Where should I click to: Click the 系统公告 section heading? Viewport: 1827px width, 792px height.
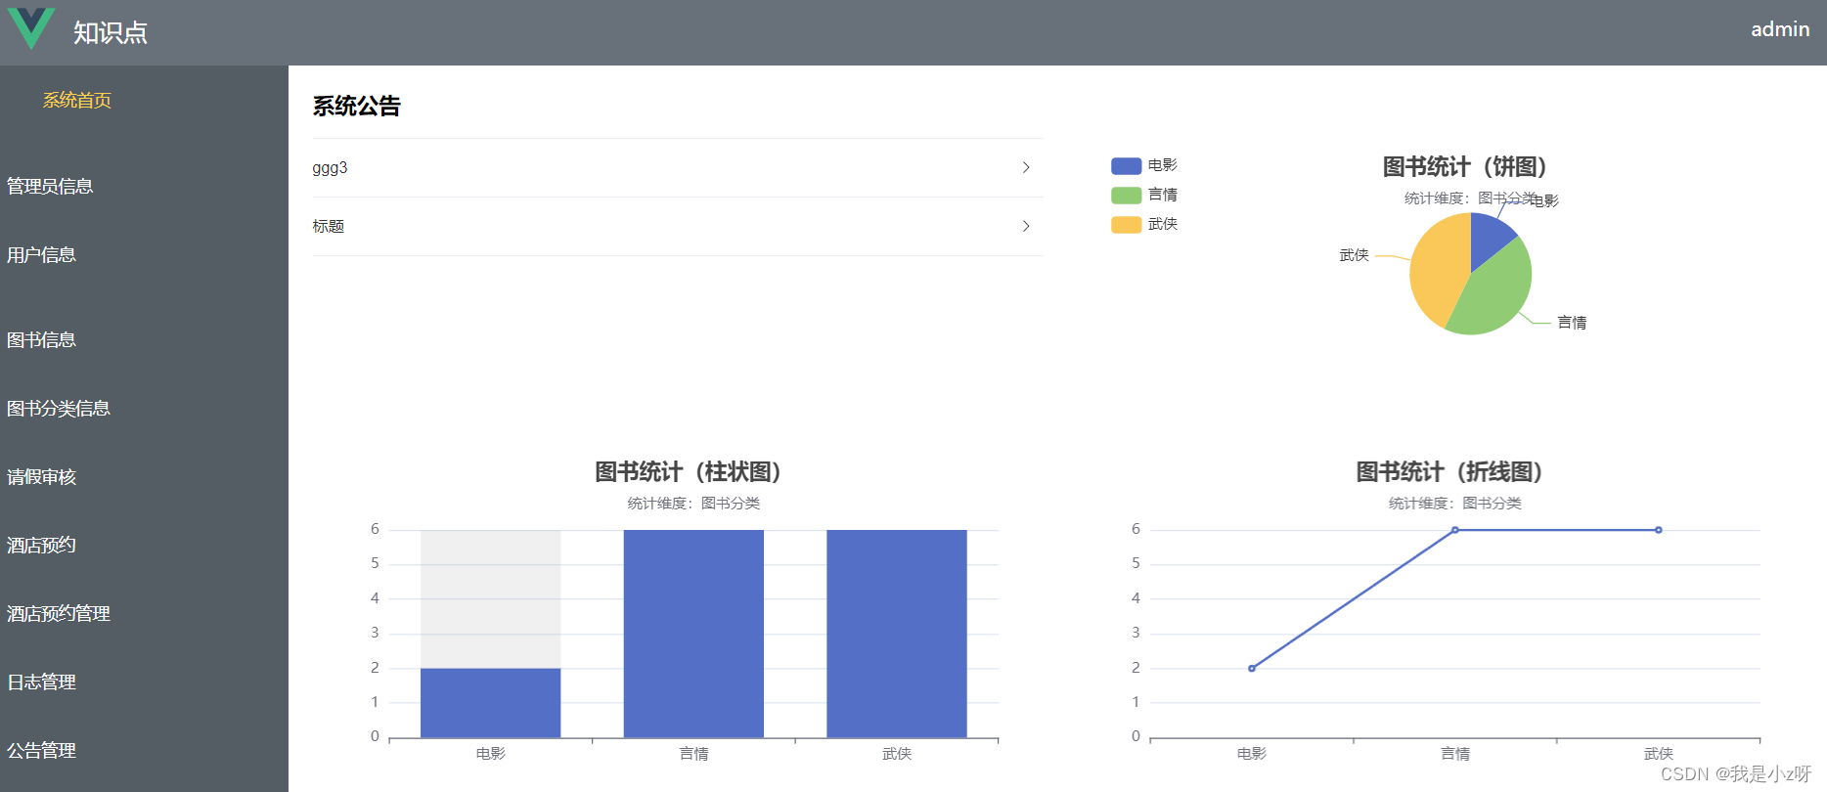(x=357, y=106)
